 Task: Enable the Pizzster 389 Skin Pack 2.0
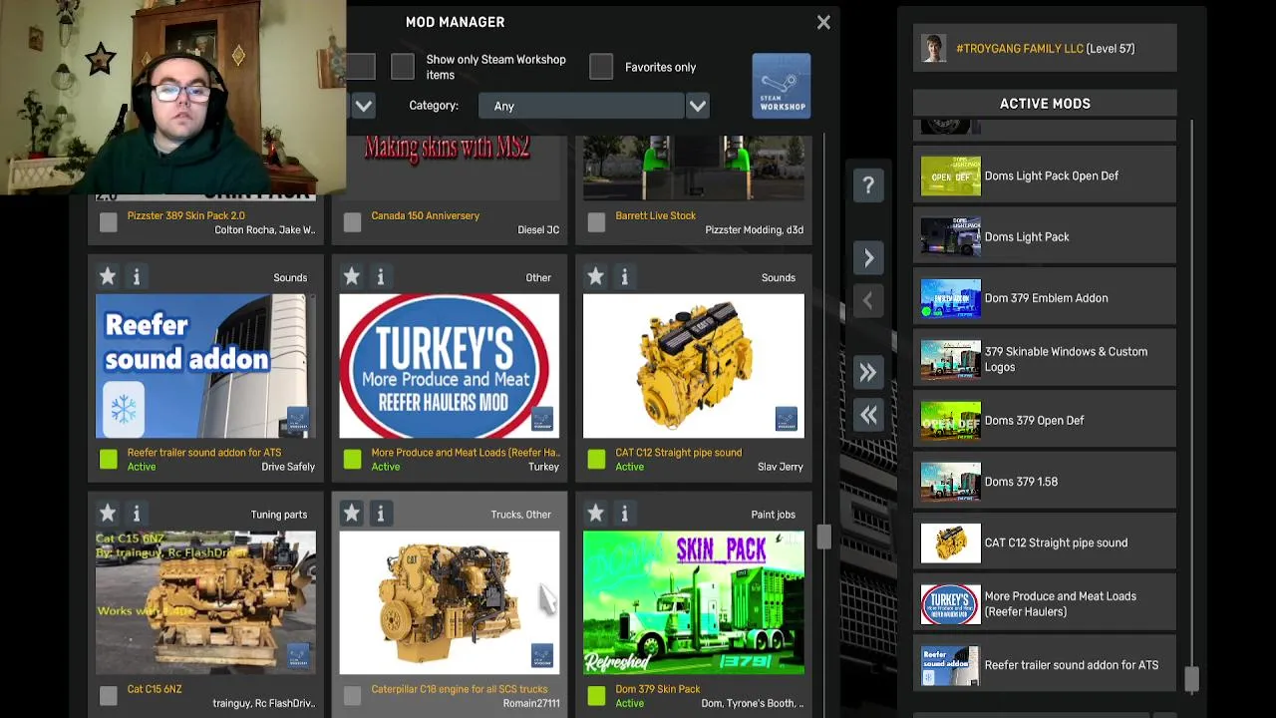tap(109, 223)
